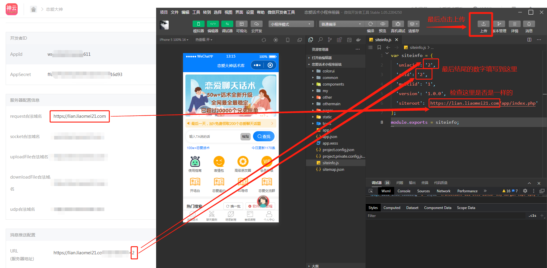Open the source control branch icon
This screenshot has height=268, width=547.
point(330,40)
